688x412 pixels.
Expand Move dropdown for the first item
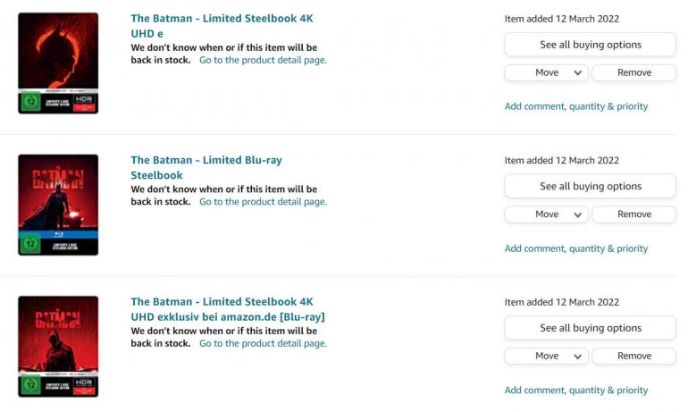pyautogui.click(x=546, y=72)
